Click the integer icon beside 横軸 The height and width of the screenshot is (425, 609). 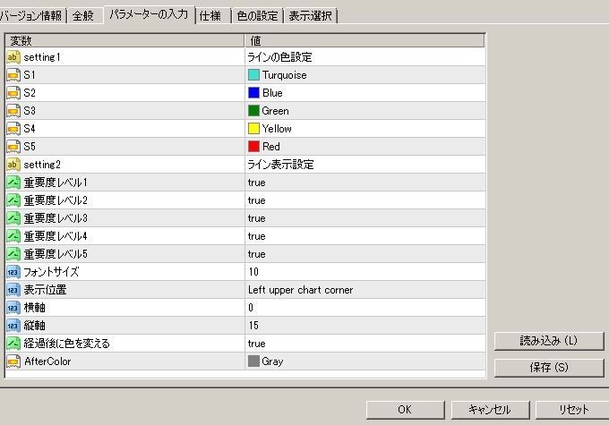click(x=13, y=308)
